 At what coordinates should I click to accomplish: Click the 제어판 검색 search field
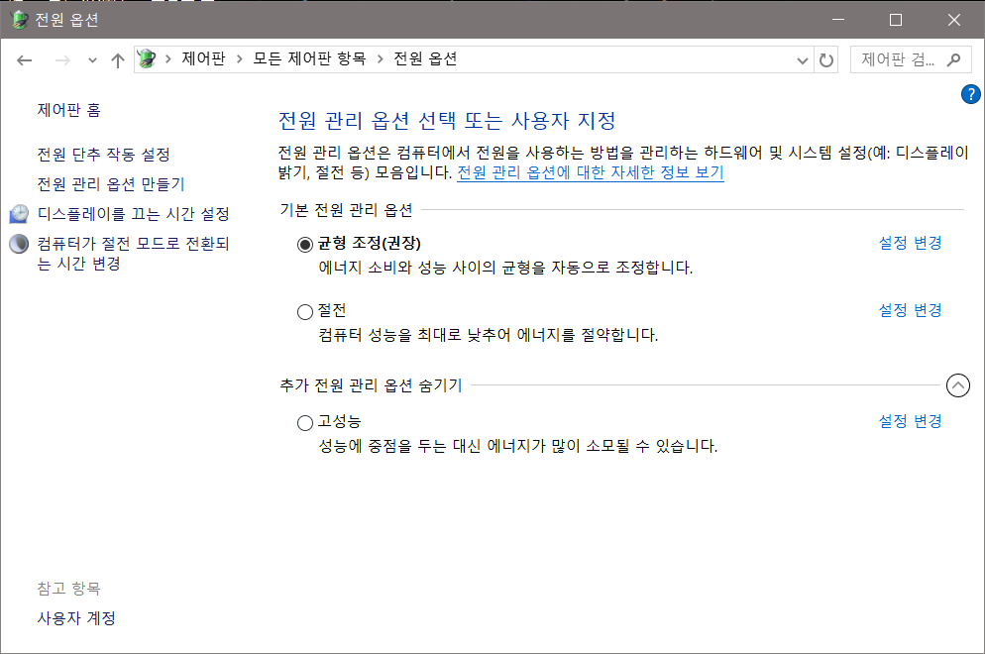tap(897, 59)
